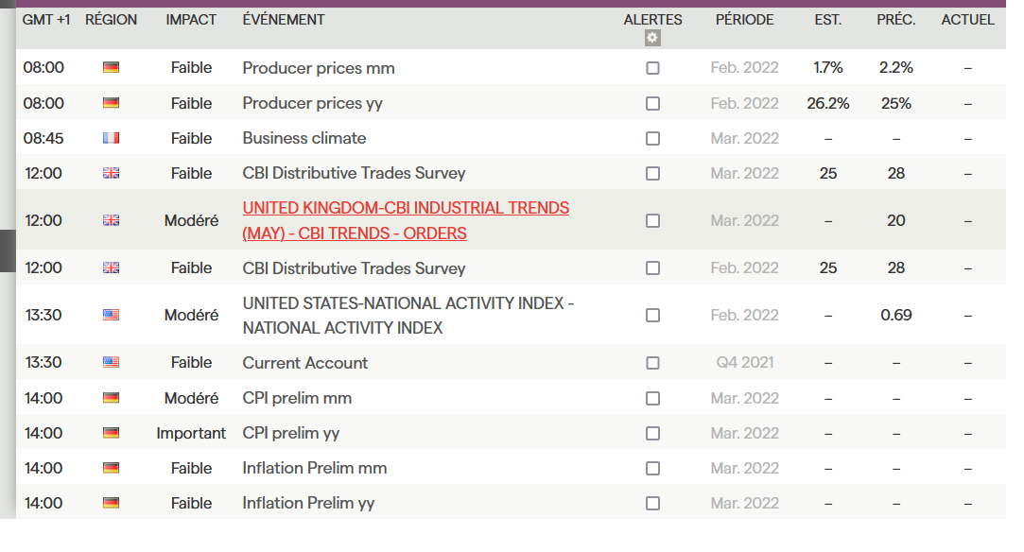Screen dimensions: 1024x552
Task: Click the Important impact label
Action: tap(191, 433)
